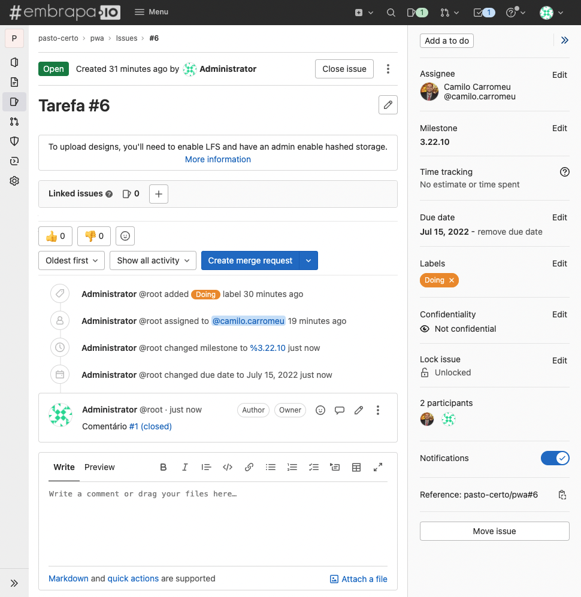Image resolution: width=581 pixels, height=597 pixels.
Task: Add thumbs up reaction to issue
Action: point(56,236)
